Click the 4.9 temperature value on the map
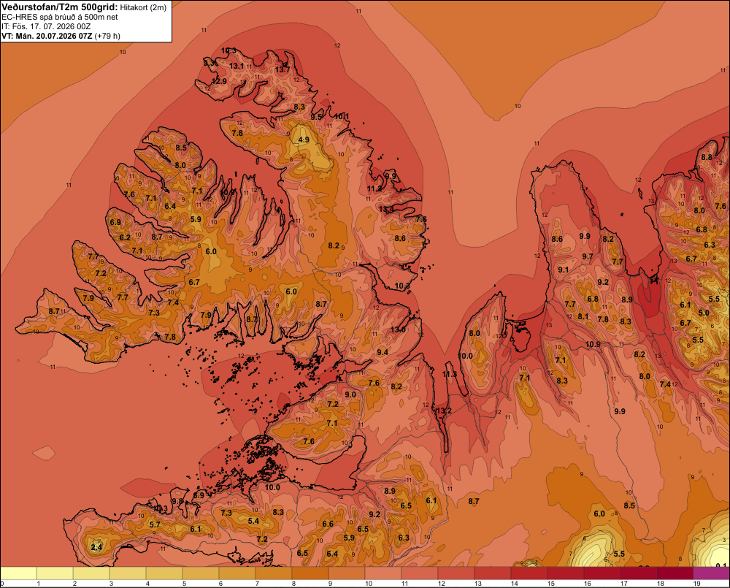The height and width of the screenshot is (588, 730). 304,140
